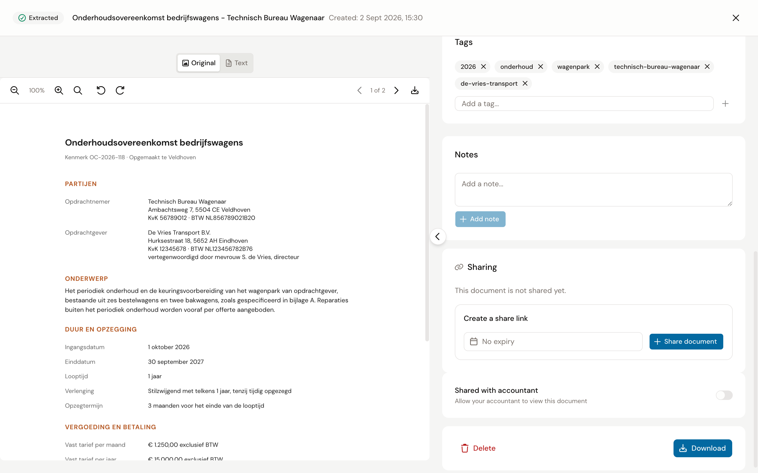
Task: Click 'Technisch Bureau Wagenaar' in the document
Action: tap(187, 202)
